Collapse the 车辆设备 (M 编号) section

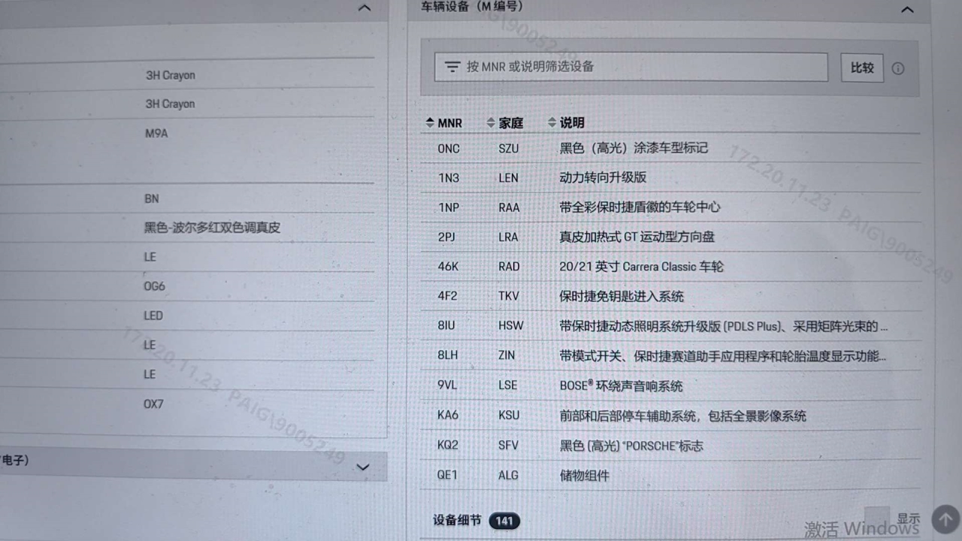click(907, 10)
